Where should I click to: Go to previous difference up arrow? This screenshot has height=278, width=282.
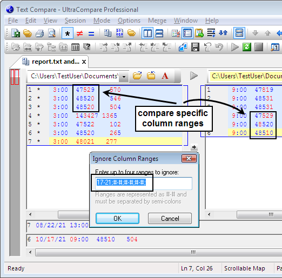267,33
